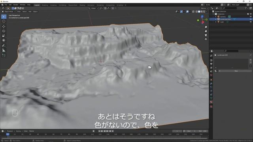Click the viewport pan hand icon
Screen dimensions: 253x142
pos(206,31)
